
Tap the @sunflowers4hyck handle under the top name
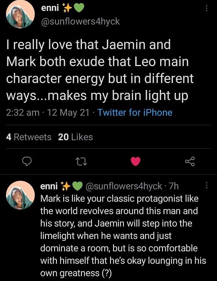[x=80, y=21]
